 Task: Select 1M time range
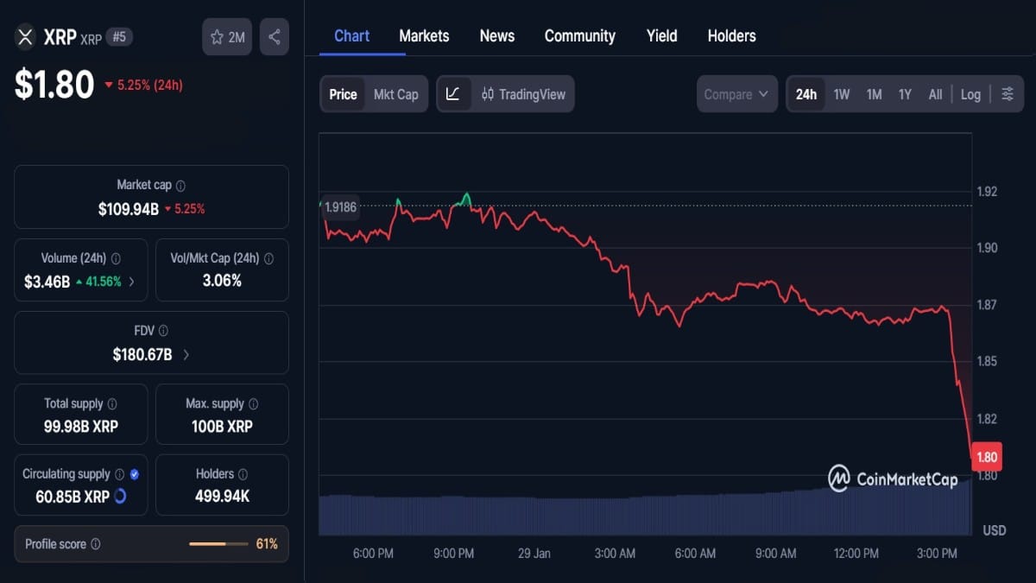pyautogui.click(x=874, y=94)
